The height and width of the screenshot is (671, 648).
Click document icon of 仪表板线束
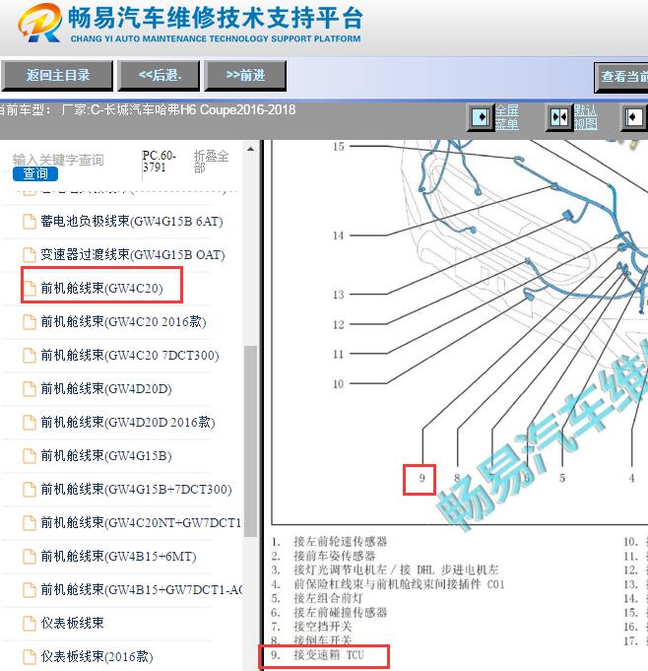[30, 623]
